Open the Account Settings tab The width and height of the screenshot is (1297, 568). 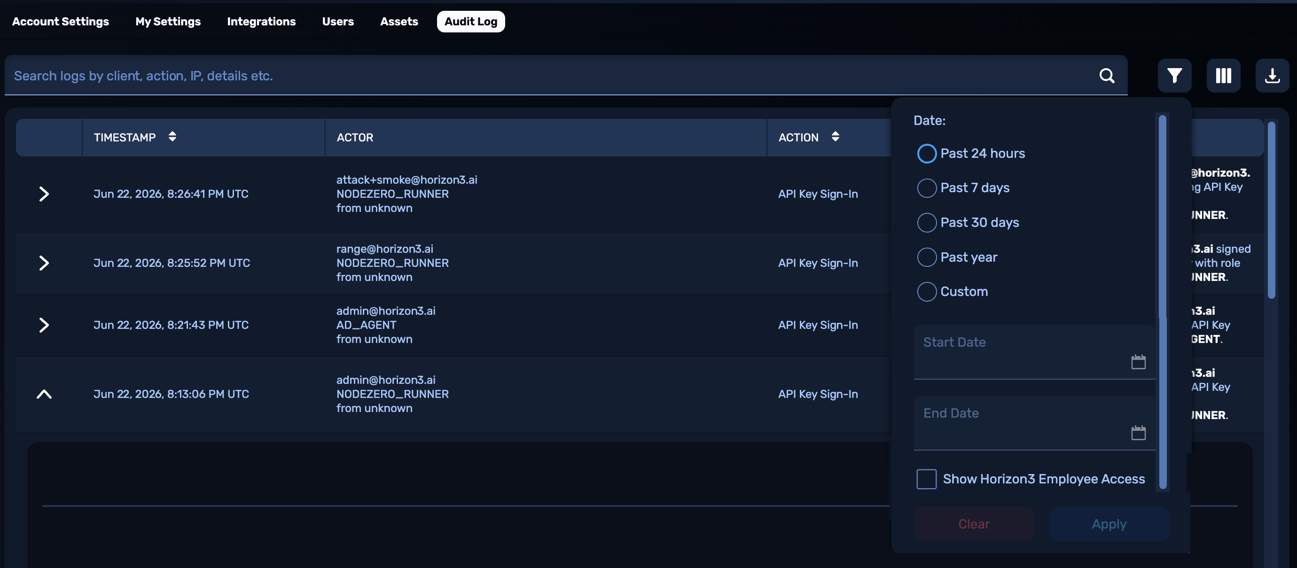point(61,22)
